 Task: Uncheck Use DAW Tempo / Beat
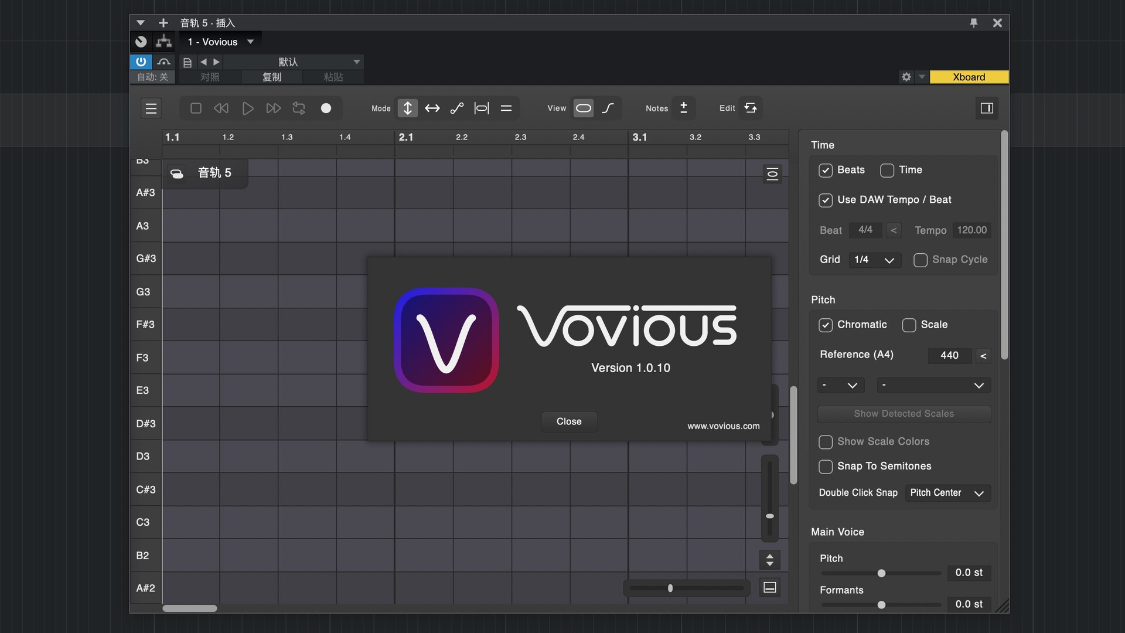pos(826,200)
